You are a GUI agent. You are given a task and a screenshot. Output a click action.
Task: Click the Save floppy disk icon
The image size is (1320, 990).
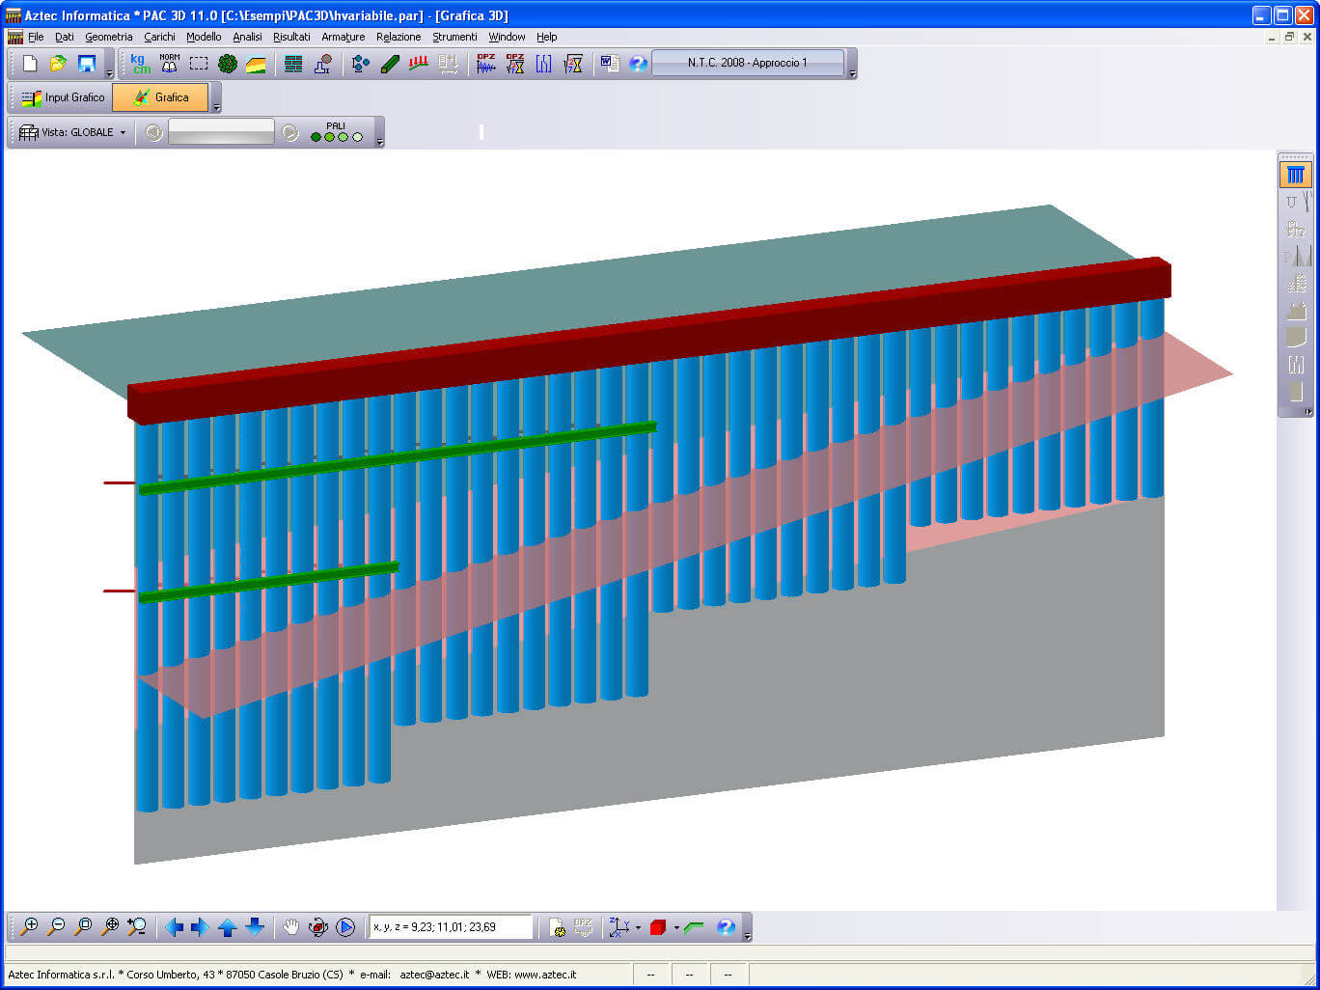[87, 64]
